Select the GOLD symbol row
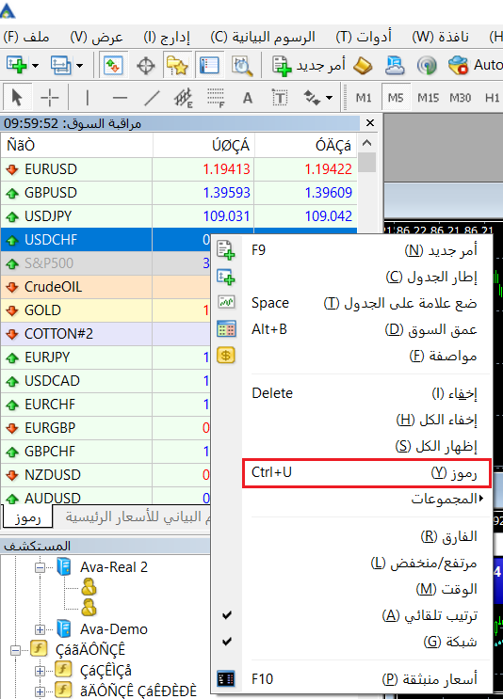503x699 pixels. [105, 310]
